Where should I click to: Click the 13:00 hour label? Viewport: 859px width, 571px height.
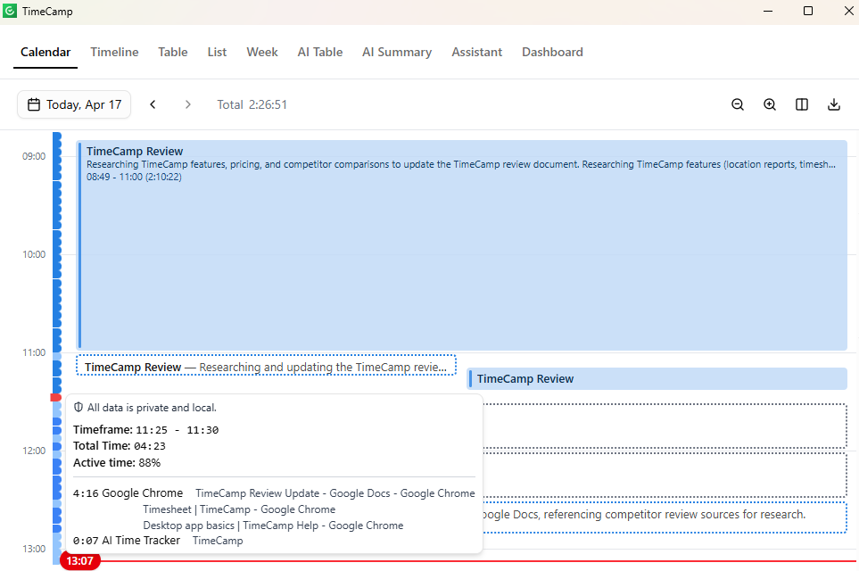34,549
